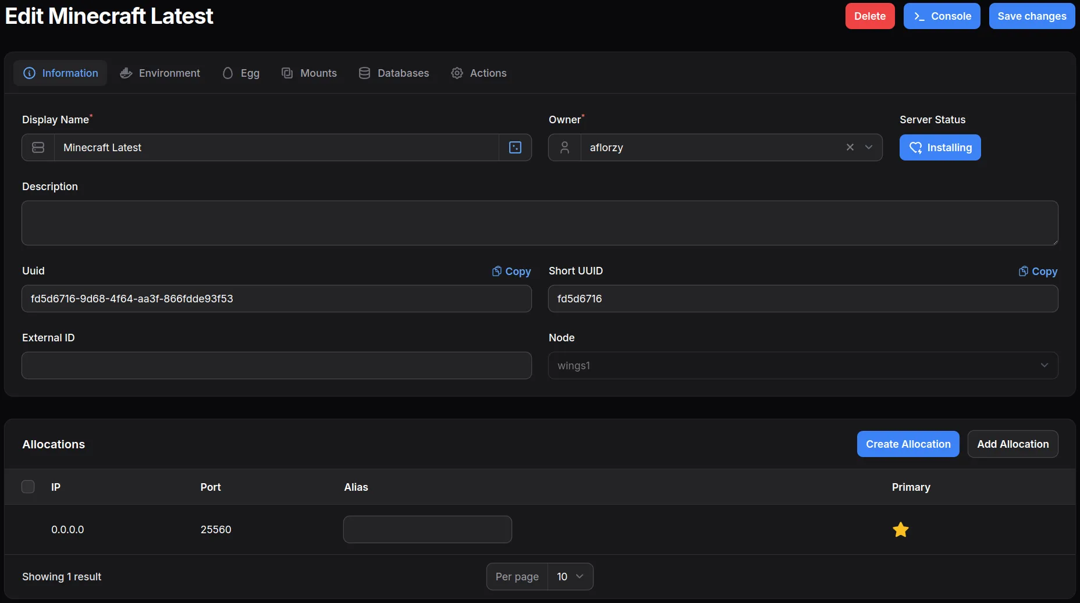This screenshot has width=1080, height=603.
Task: Click the Installing server status badge
Action: [940, 148]
